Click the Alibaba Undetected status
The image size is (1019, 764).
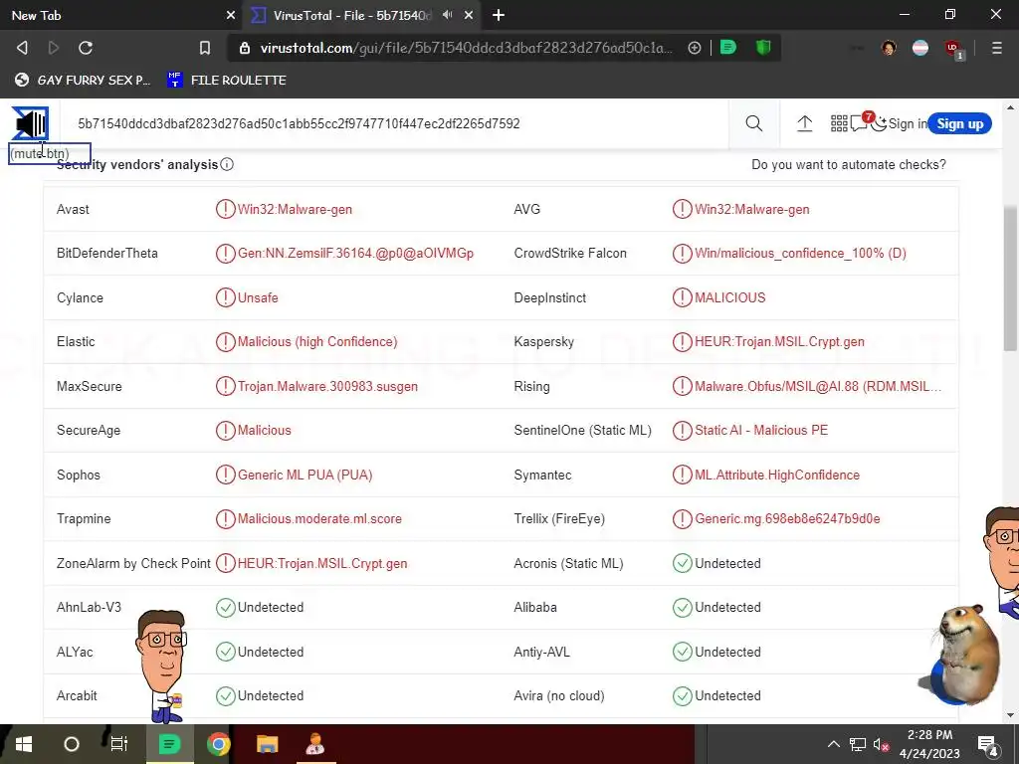727,608
